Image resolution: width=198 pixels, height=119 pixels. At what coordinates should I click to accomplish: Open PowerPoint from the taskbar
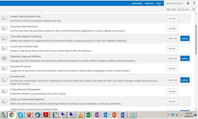click(x=115, y=115)
